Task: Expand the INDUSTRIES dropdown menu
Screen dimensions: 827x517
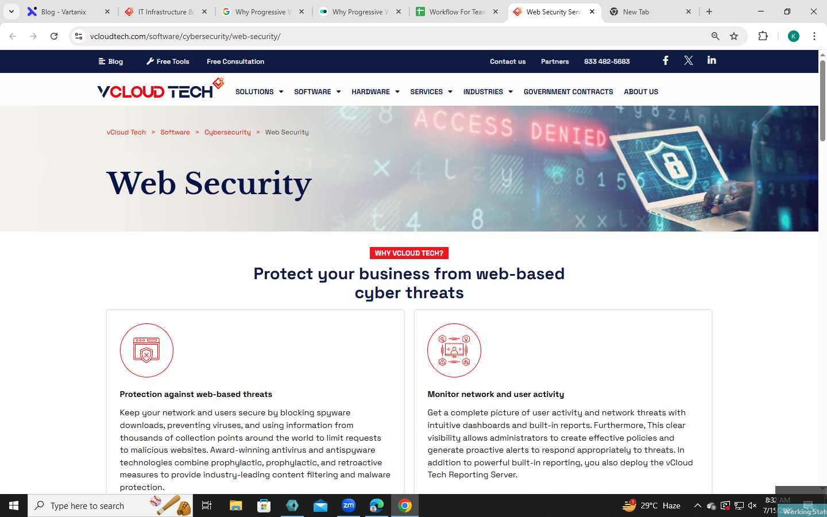Action: tap(488, 92)
